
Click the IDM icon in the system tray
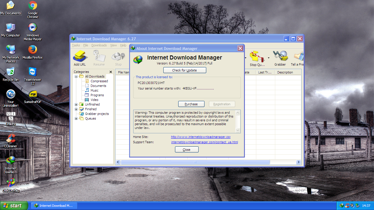point(342,206)
